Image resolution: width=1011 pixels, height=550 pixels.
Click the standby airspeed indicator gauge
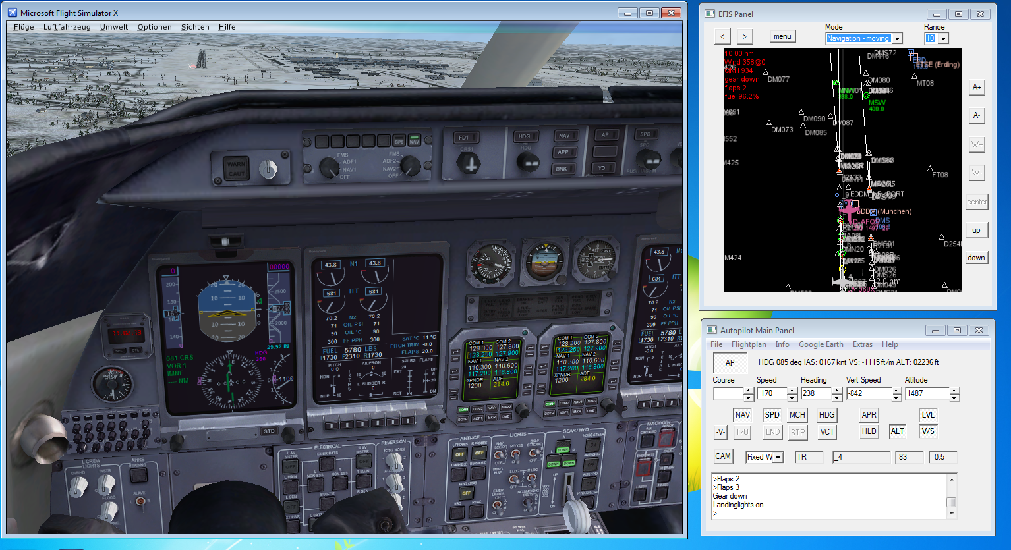click(x=492, y=263)
